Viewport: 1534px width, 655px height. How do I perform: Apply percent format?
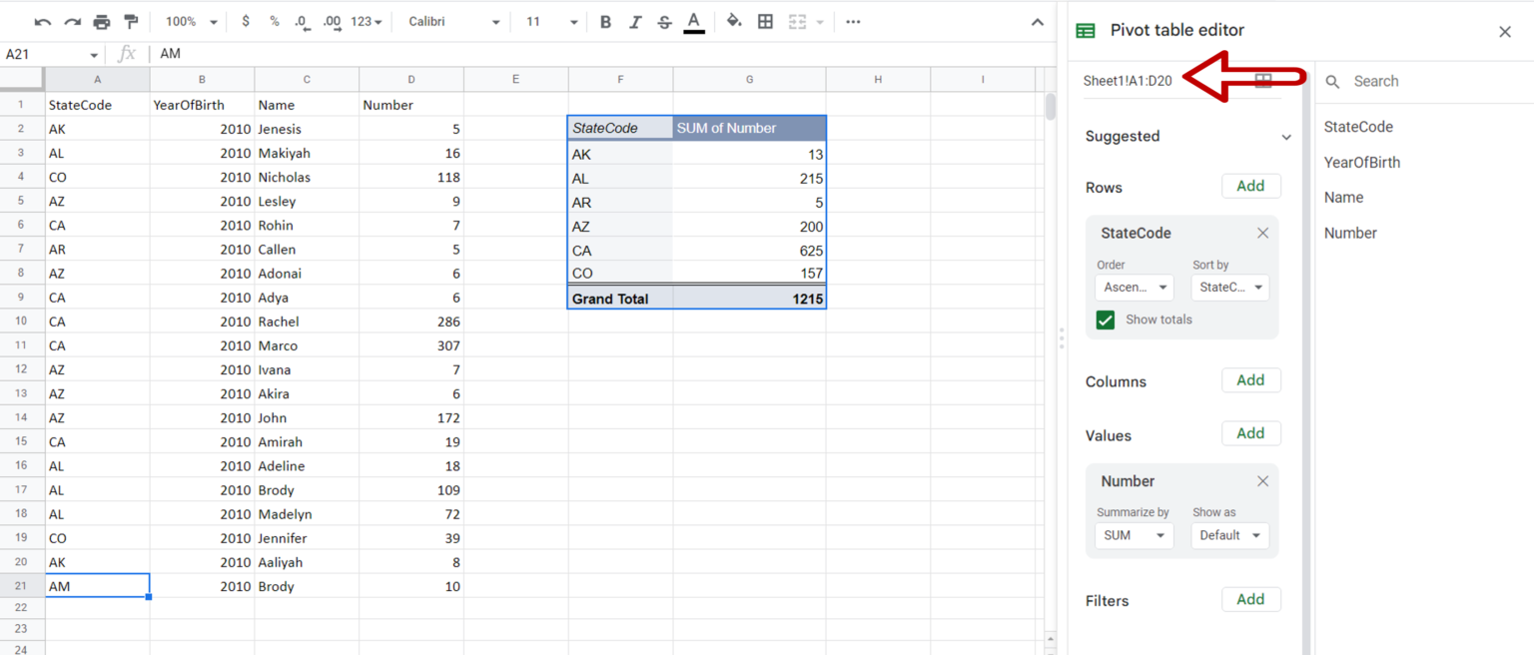[274, 20]
